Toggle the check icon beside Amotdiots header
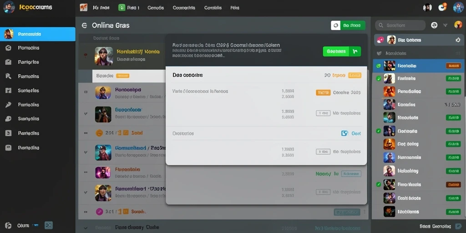 379,54
